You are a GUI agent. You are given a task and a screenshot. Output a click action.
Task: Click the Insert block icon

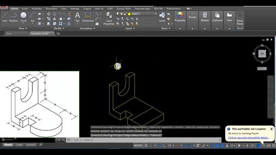tap(162, 17)
